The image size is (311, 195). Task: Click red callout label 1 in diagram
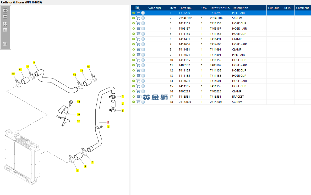tap(108, 122)
